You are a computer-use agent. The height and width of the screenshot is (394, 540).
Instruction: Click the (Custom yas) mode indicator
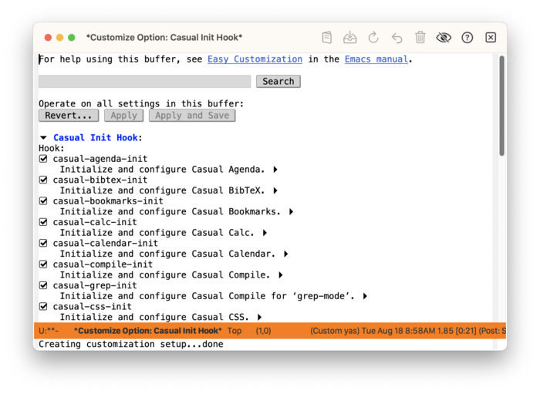click(x=335, y=331)
